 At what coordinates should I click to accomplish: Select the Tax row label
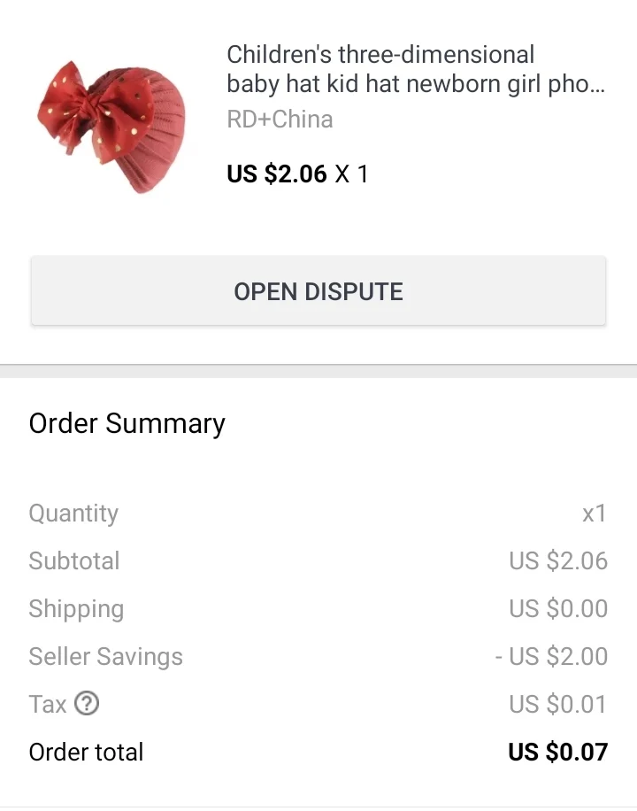point(48,704)
